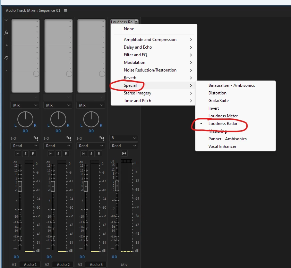Viewport: 291px width, 268px height.
Task: Click Audio 3 volume fader handle
Action: 86,186
